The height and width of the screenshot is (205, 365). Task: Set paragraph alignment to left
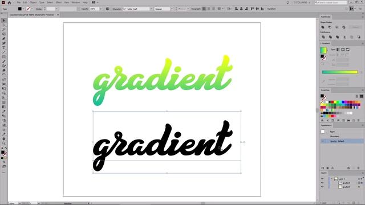tap(204, 9)
